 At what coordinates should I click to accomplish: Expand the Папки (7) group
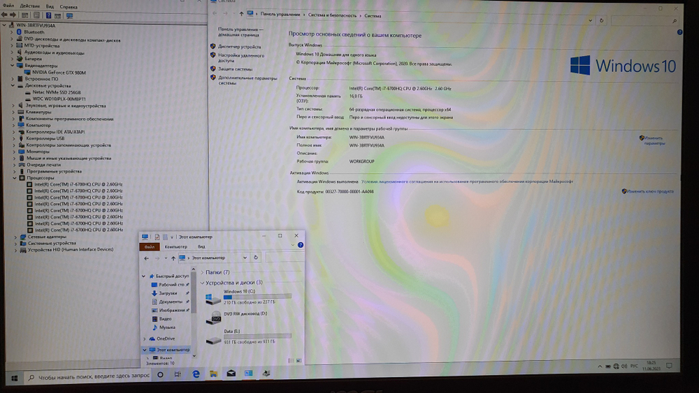click(x=202, y=272)
